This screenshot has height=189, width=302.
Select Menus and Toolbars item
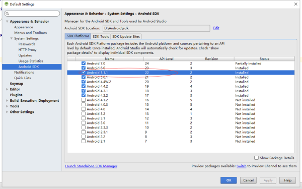30,33
